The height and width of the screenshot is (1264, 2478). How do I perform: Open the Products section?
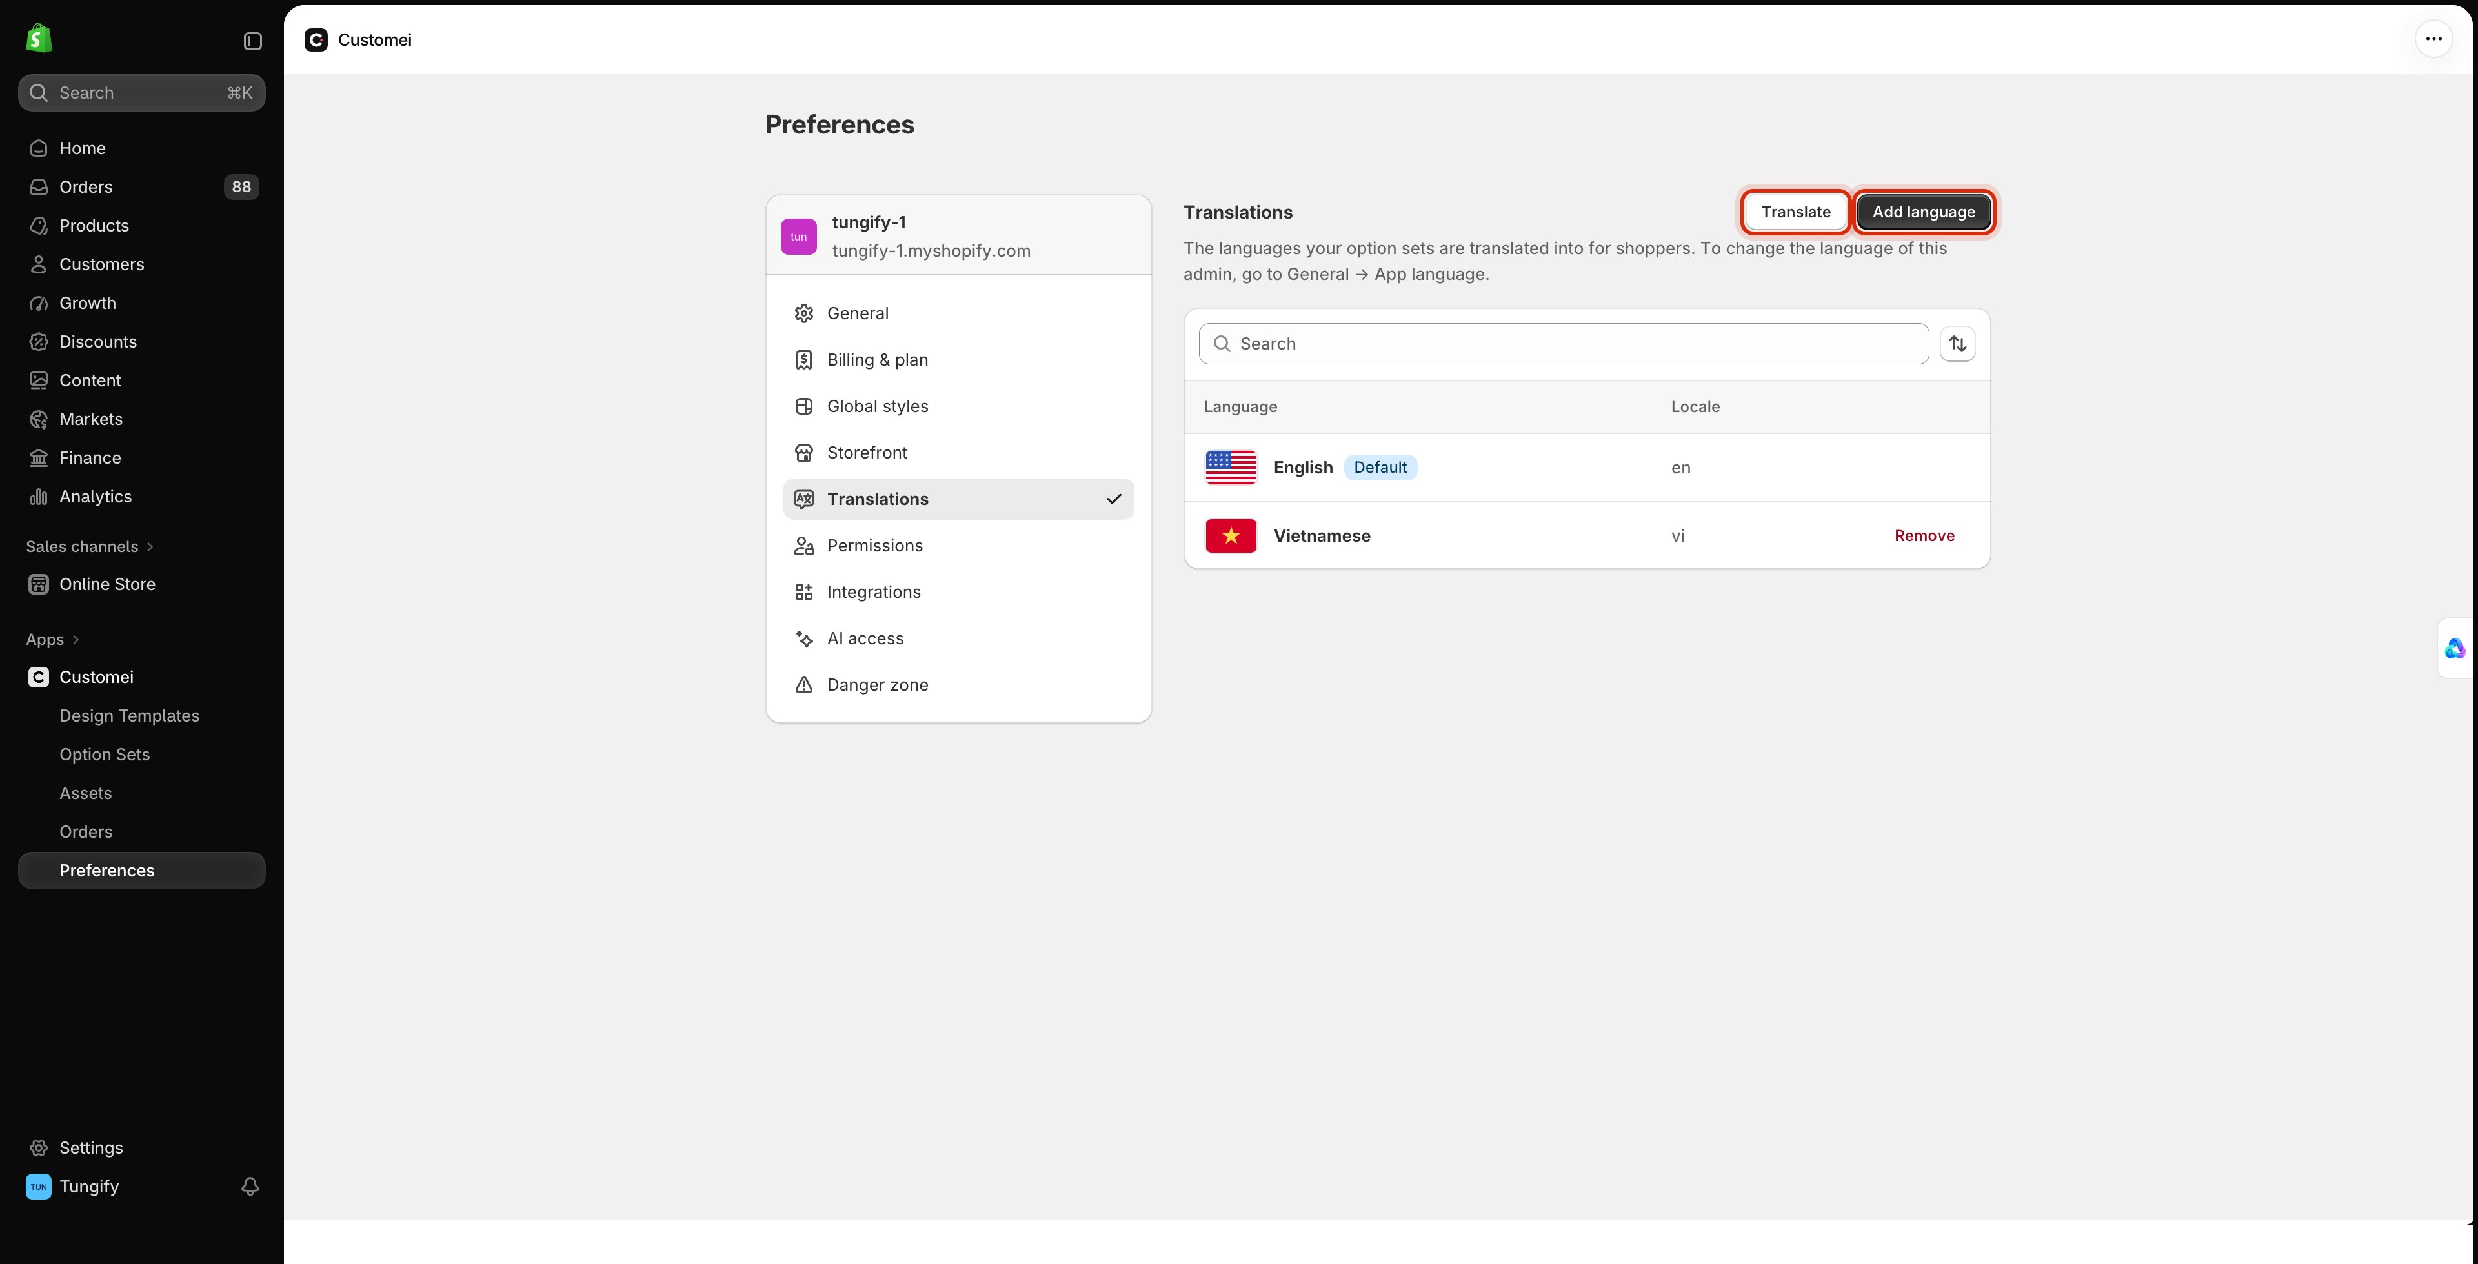pos(141,226)
